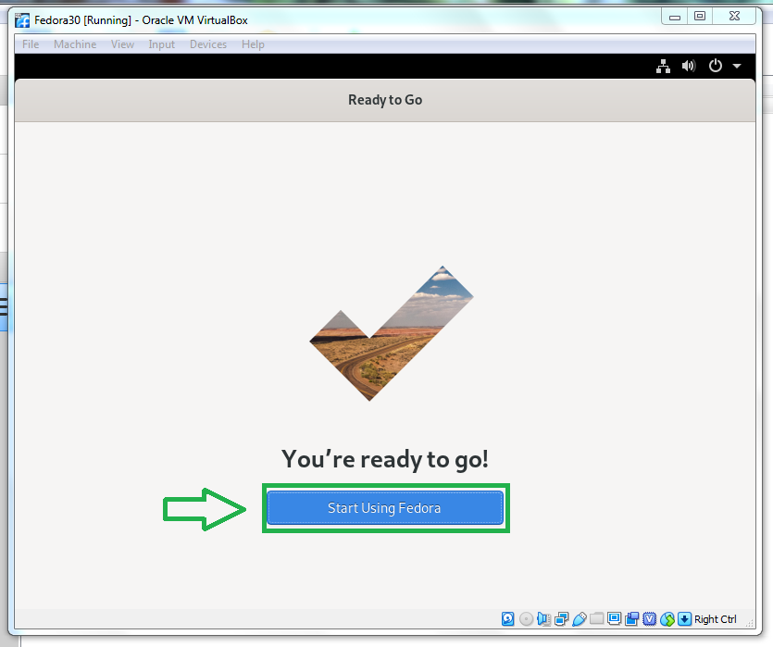Viewport: 773px width, 647px height.
Task: Minimize the VirtualBox window
Action: (675, 17)
